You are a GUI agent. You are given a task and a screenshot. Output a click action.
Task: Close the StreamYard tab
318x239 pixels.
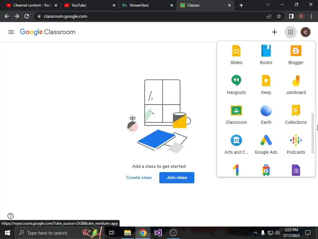coord(172,5)
